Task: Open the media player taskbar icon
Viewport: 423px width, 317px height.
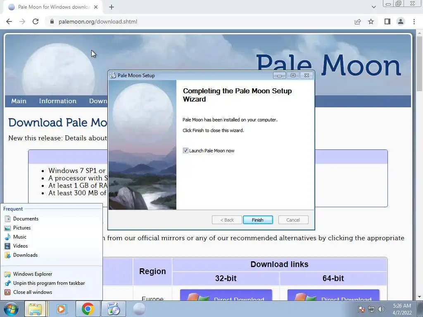Action: point(61,309)
